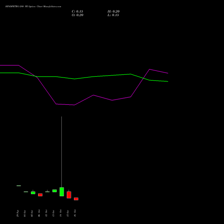The width and height of the screenshot is (224, 224).
Task: Select the green candle on 05 Oct
Action: 33,193
